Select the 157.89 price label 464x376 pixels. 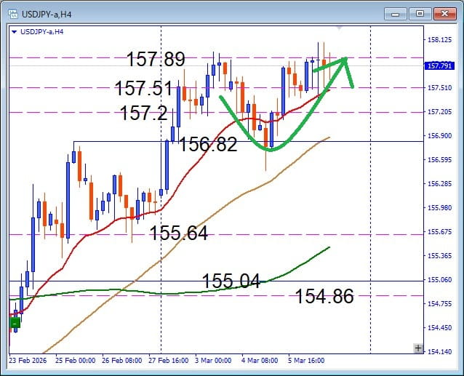click(156, 59)
